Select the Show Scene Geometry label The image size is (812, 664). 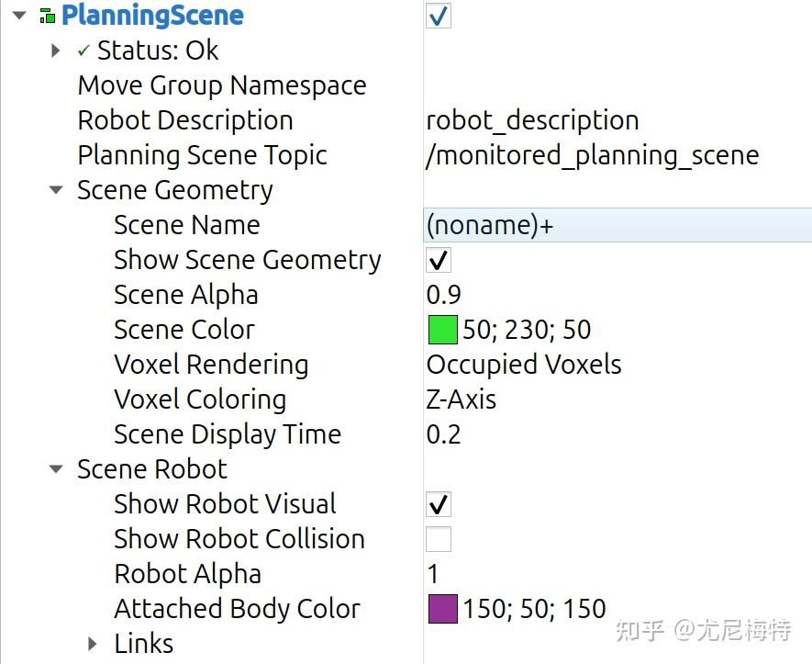tap(248, 260)
